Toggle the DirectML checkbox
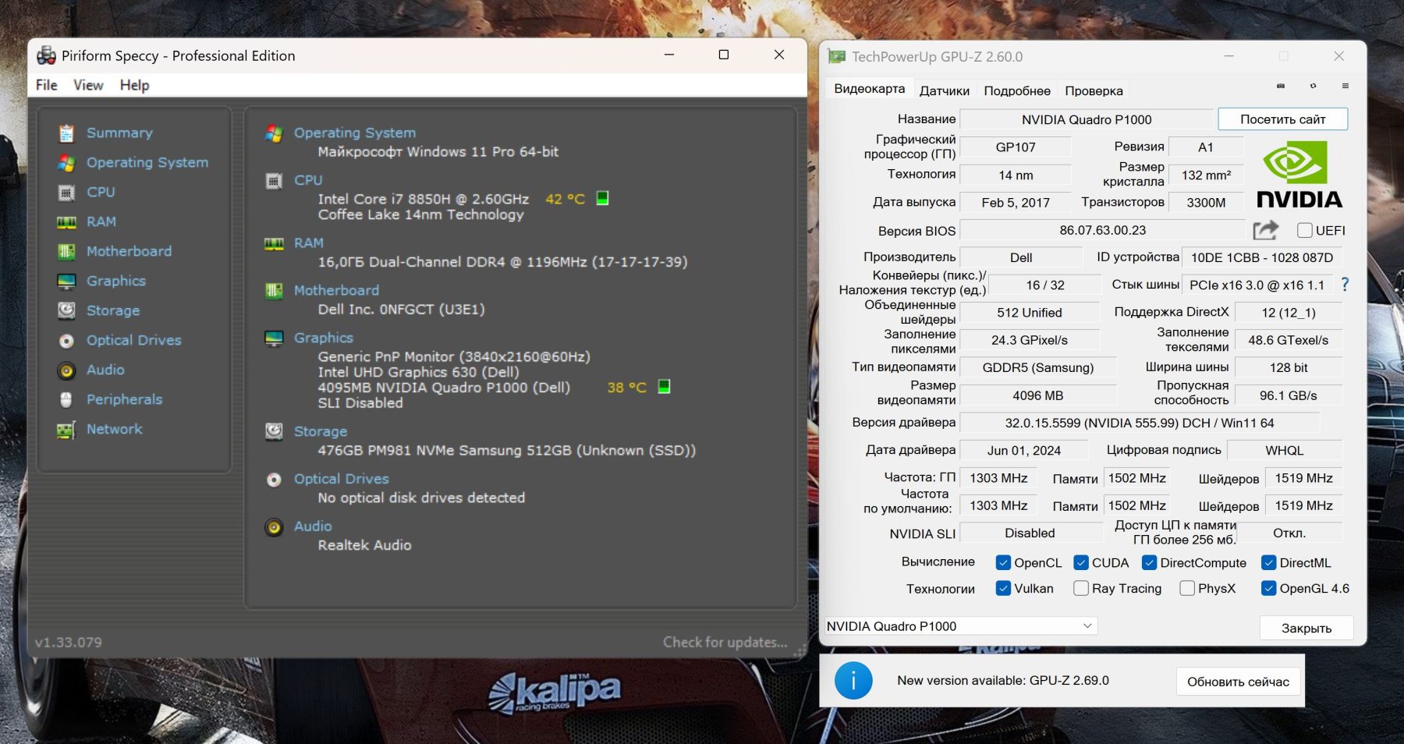The image size is (1404, 744). click(x=1269, y=562)
